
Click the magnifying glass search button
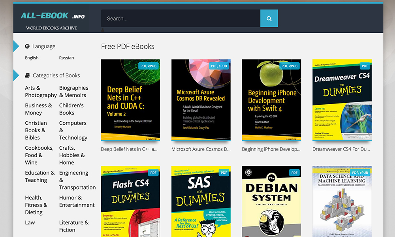coord(269,19)
